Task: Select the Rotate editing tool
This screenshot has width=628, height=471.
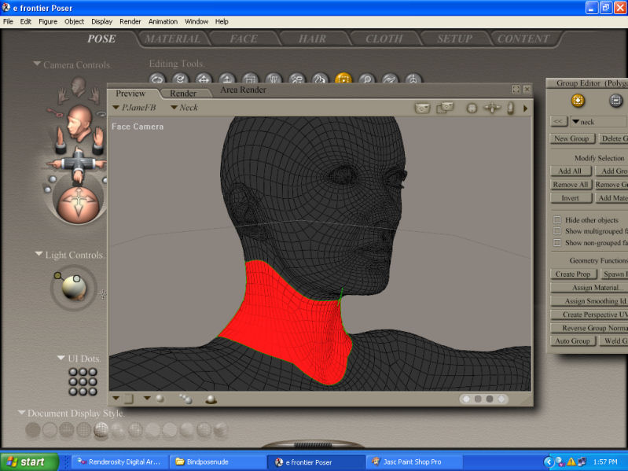Action: (157, 79)
